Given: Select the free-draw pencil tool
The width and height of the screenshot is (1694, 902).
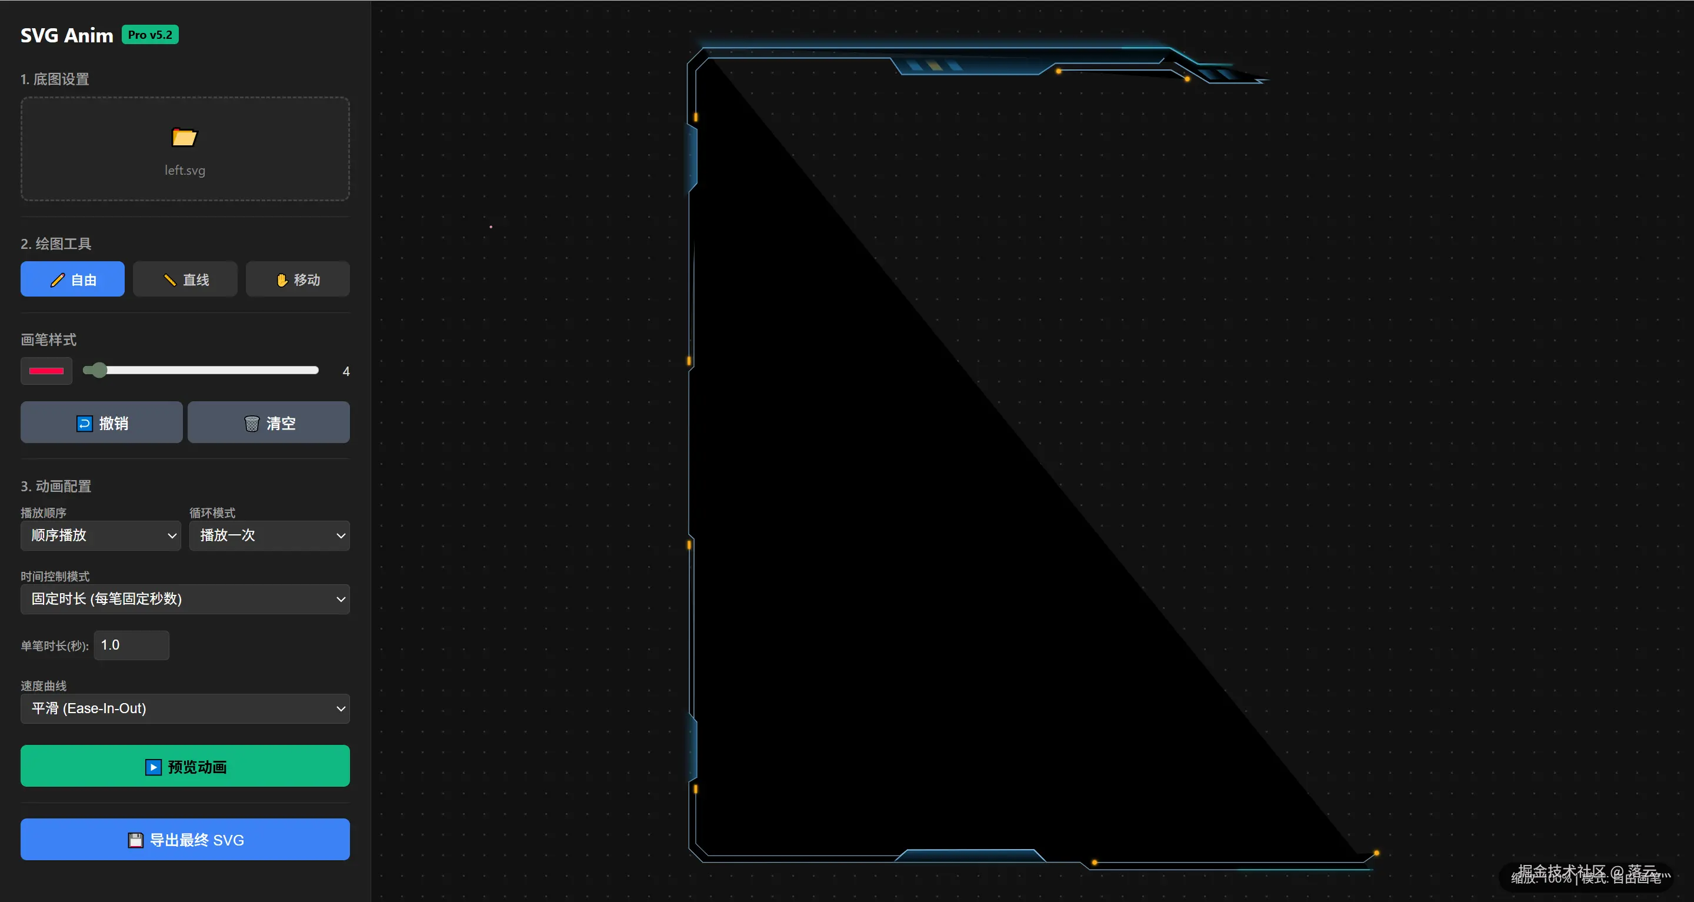Looking at the screenshot, I should [72, 279].
